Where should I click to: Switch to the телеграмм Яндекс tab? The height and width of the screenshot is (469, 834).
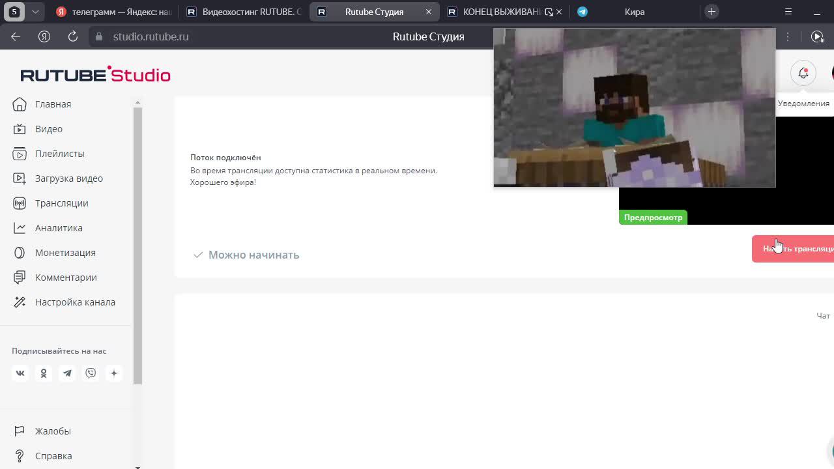[115, 12]
